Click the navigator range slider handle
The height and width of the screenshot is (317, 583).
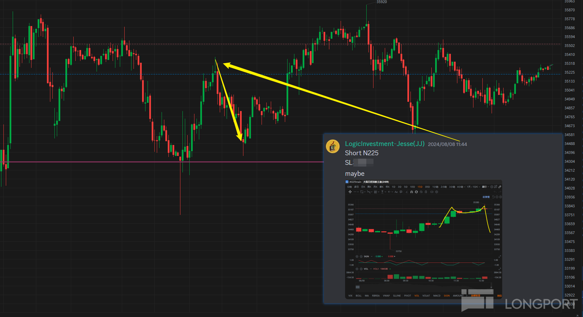(x=358, y=287)
